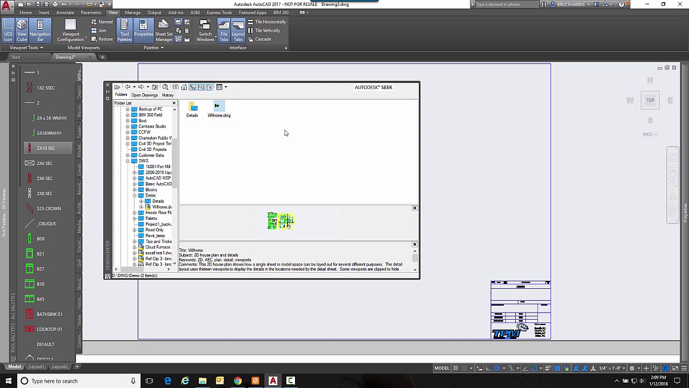The height and width of the screenshot is (388, 689).
Task: Expand the Blocks folder in tree
Action: pos(135,190)
